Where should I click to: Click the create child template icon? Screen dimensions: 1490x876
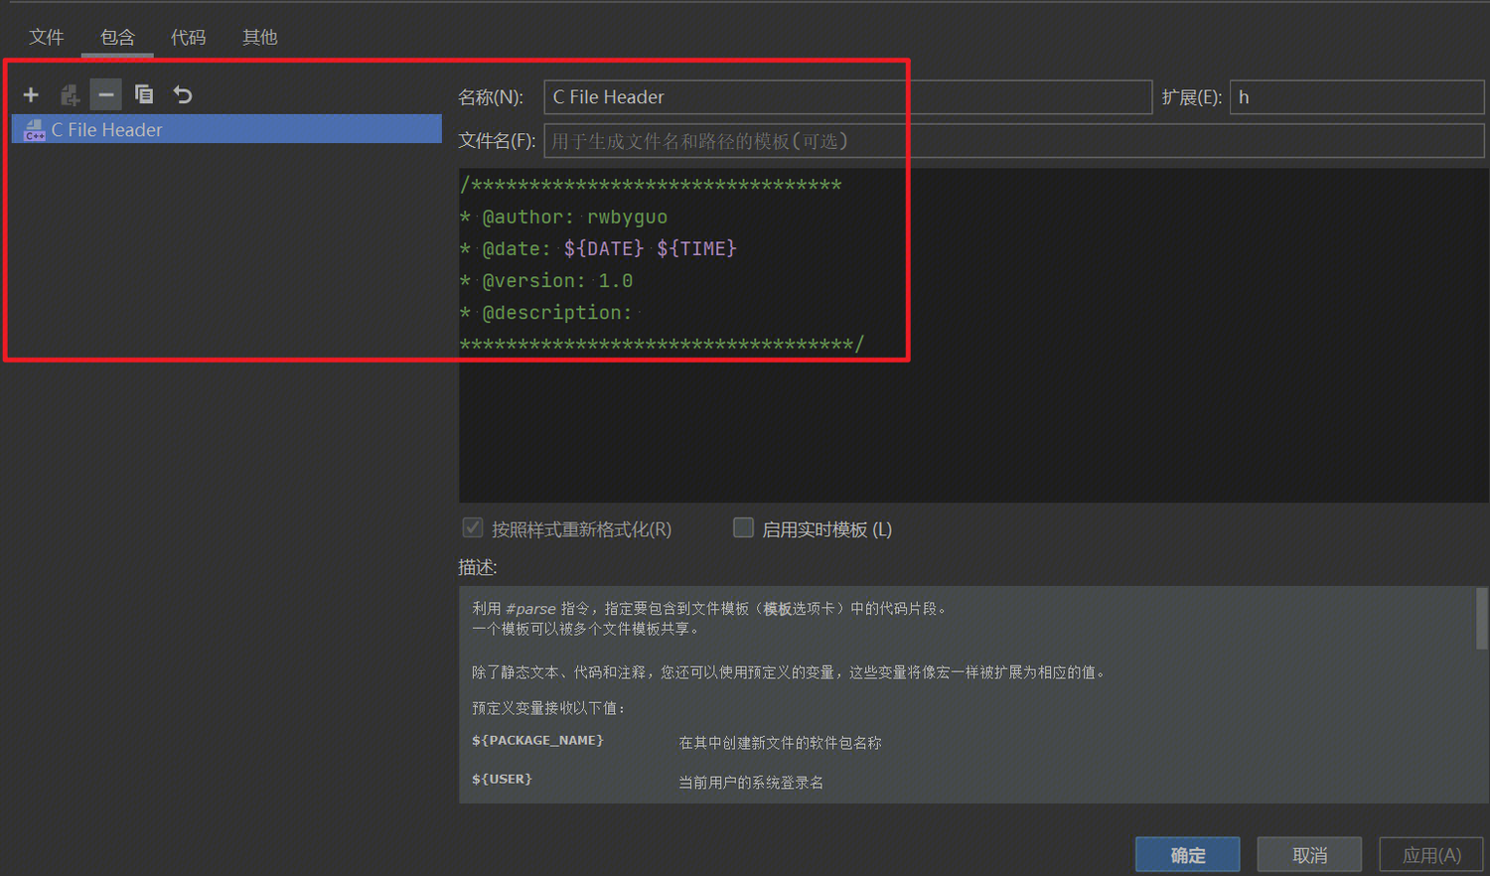click(x=69, y=94)
